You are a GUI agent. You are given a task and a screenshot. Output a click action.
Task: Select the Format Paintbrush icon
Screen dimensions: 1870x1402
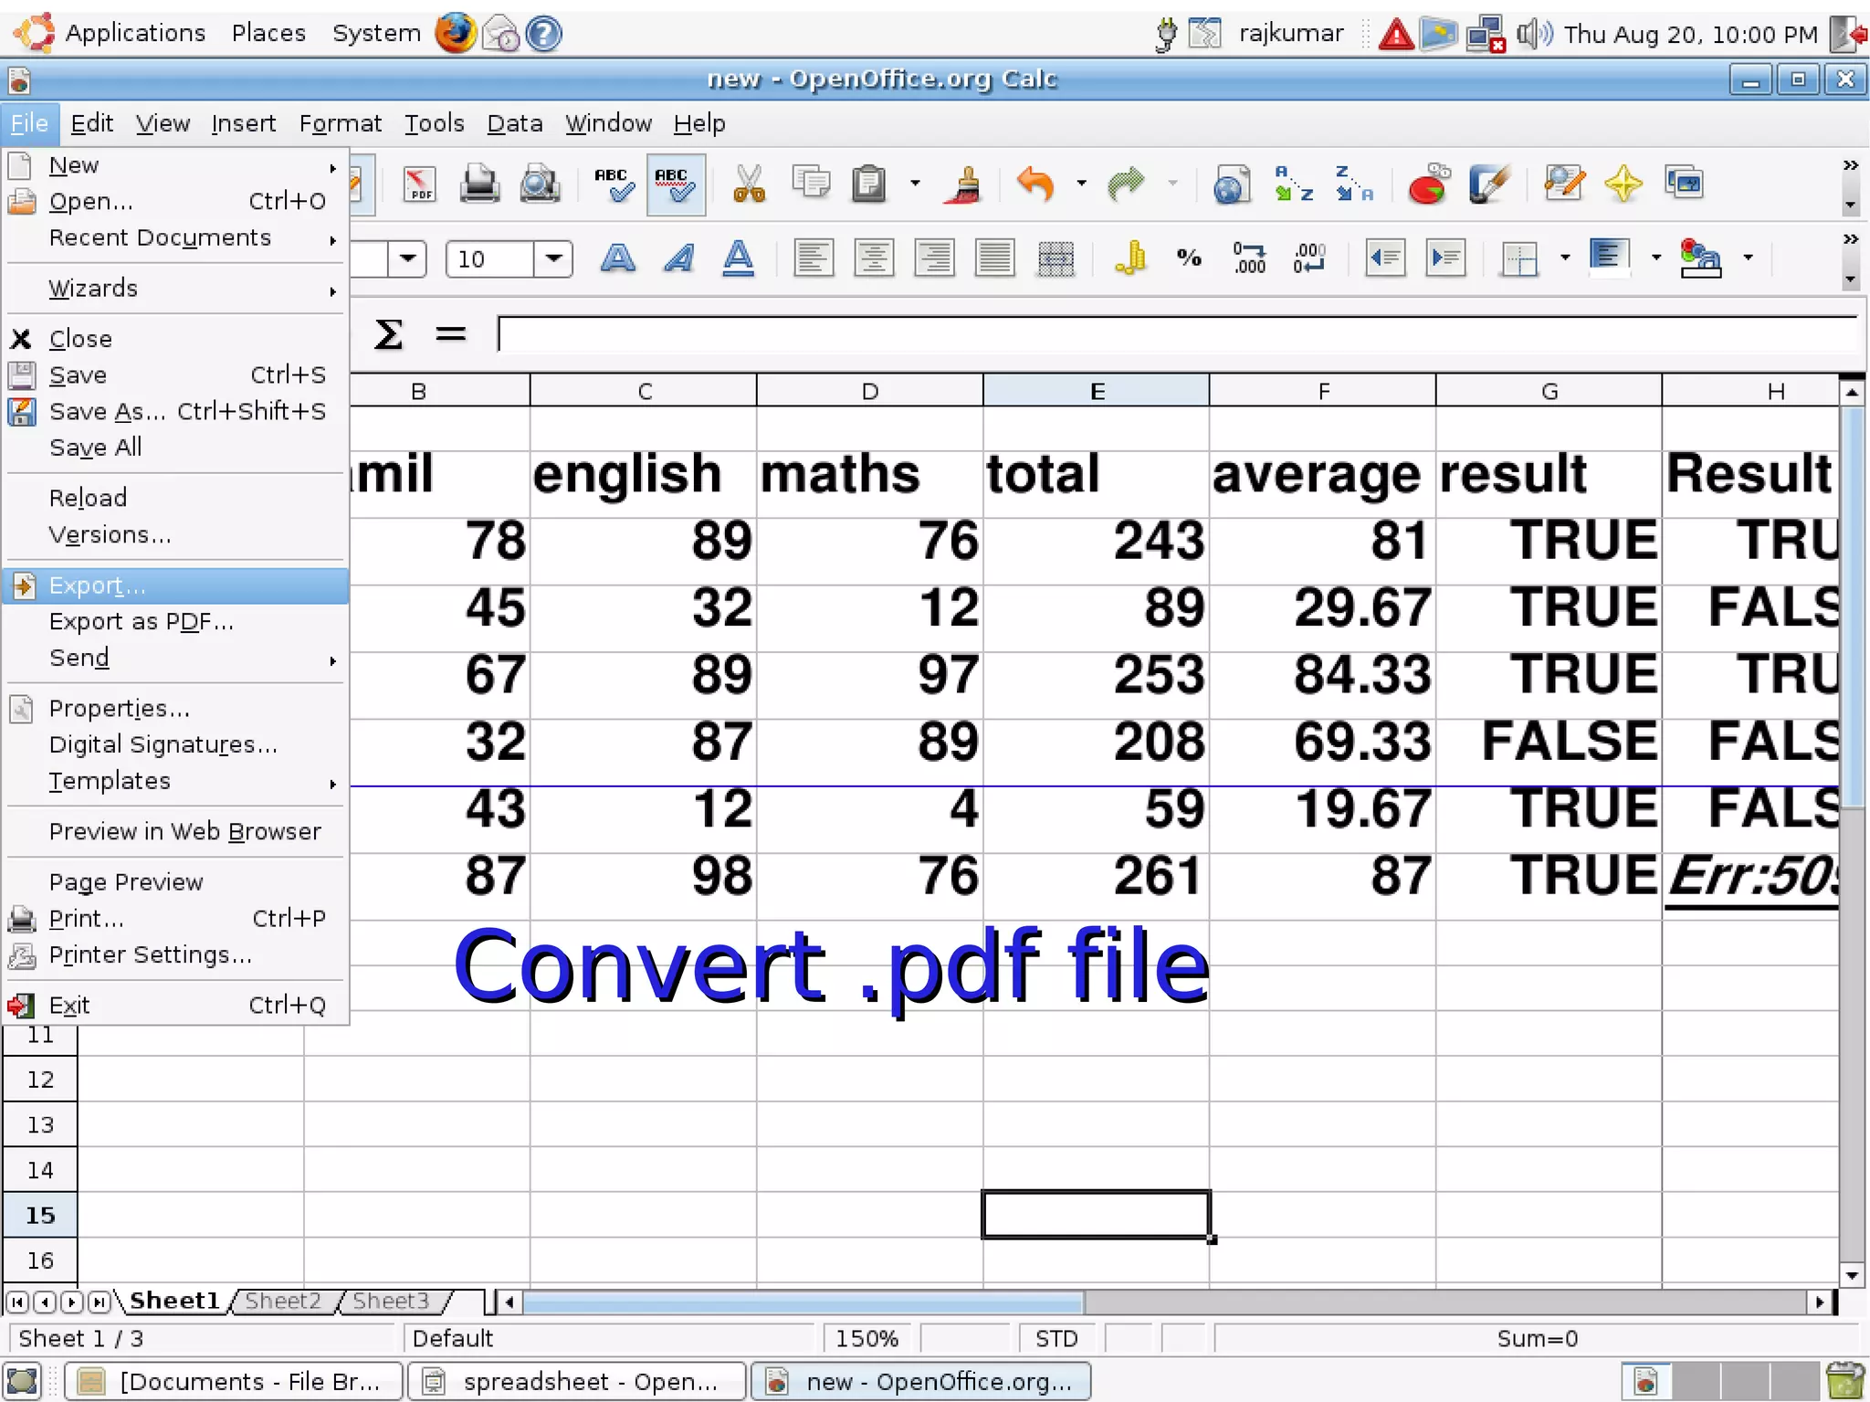coord(964,184)
